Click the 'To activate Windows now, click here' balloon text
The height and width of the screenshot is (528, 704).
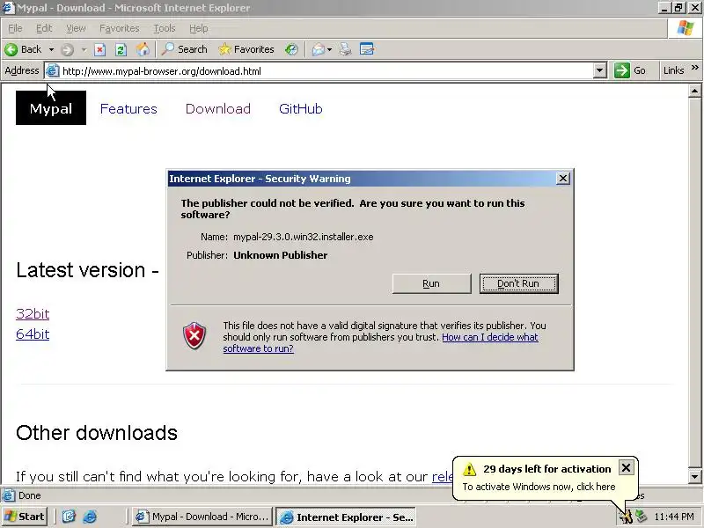pyautogui.click(x=539, y=487)
